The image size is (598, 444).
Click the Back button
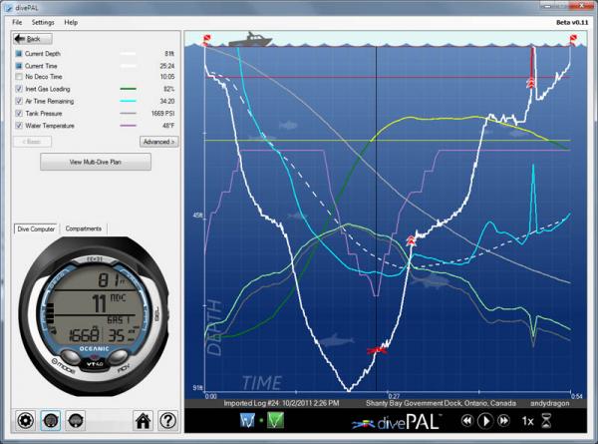pos(30,38)
